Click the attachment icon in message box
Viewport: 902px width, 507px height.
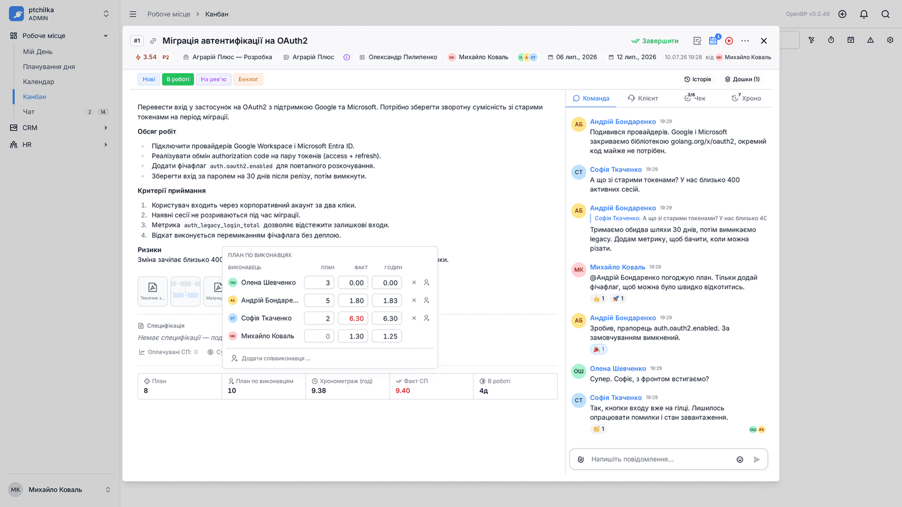click(x=581, y=459)
